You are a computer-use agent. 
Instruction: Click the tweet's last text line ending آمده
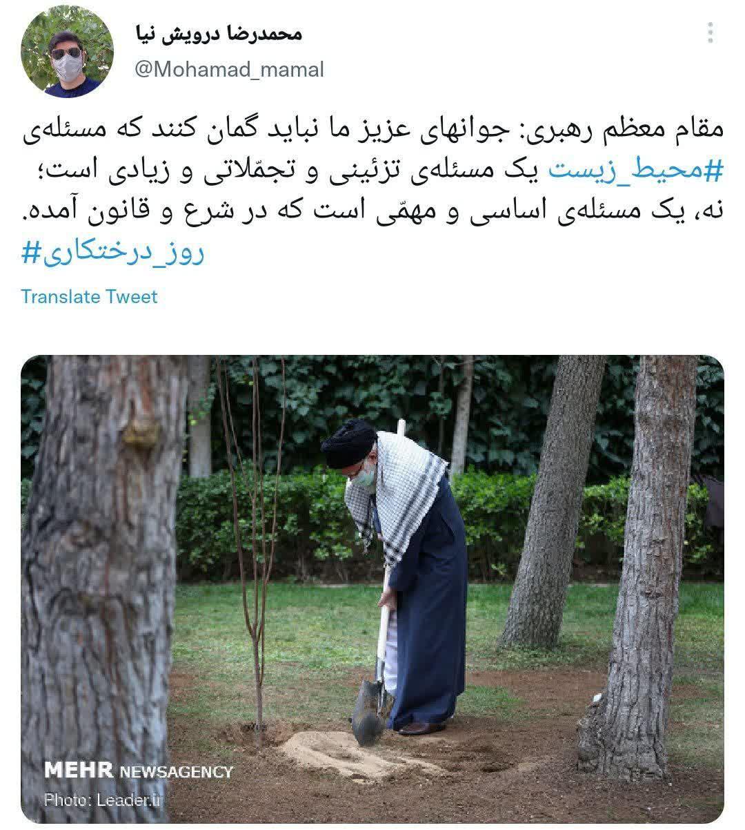tap(372, 212)
